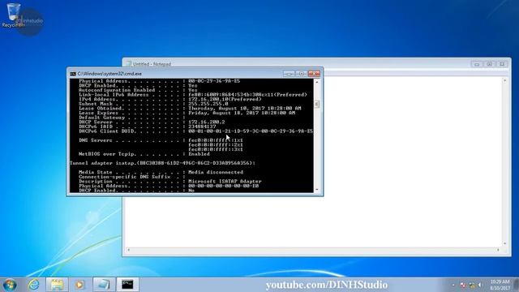519x292 pixels.
Task: Minimize the Notepad window
Action: [477, 64]
